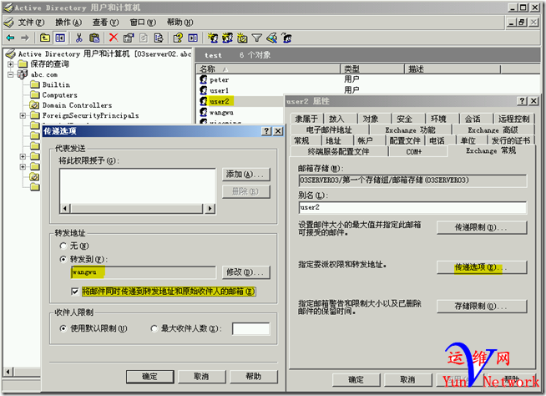Click the 修改 button
The height and width of the screenshot is (396, 546).
coord(245,272)
